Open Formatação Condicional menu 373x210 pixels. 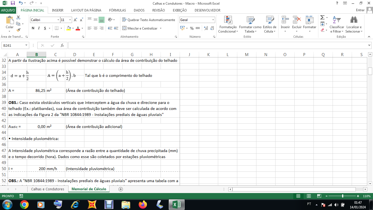click(228, 25)
